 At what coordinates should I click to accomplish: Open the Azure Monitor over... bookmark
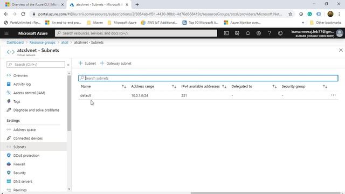point(242,23)
